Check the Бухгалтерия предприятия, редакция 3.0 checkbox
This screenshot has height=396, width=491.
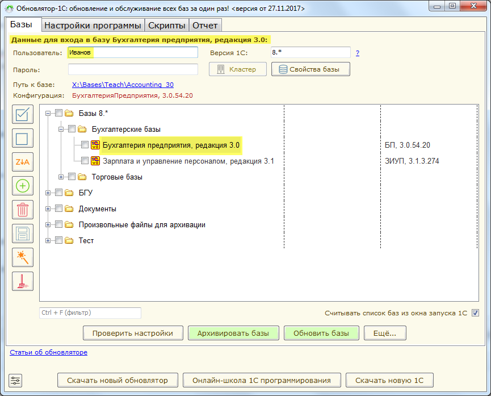coord(85,145)
